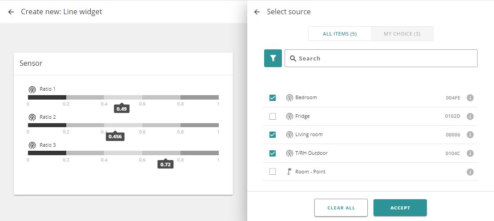Uncheck the Bedroom checkbox
Image resolution: width=494 pixels, height=221 pixels.
coord(273,98)
